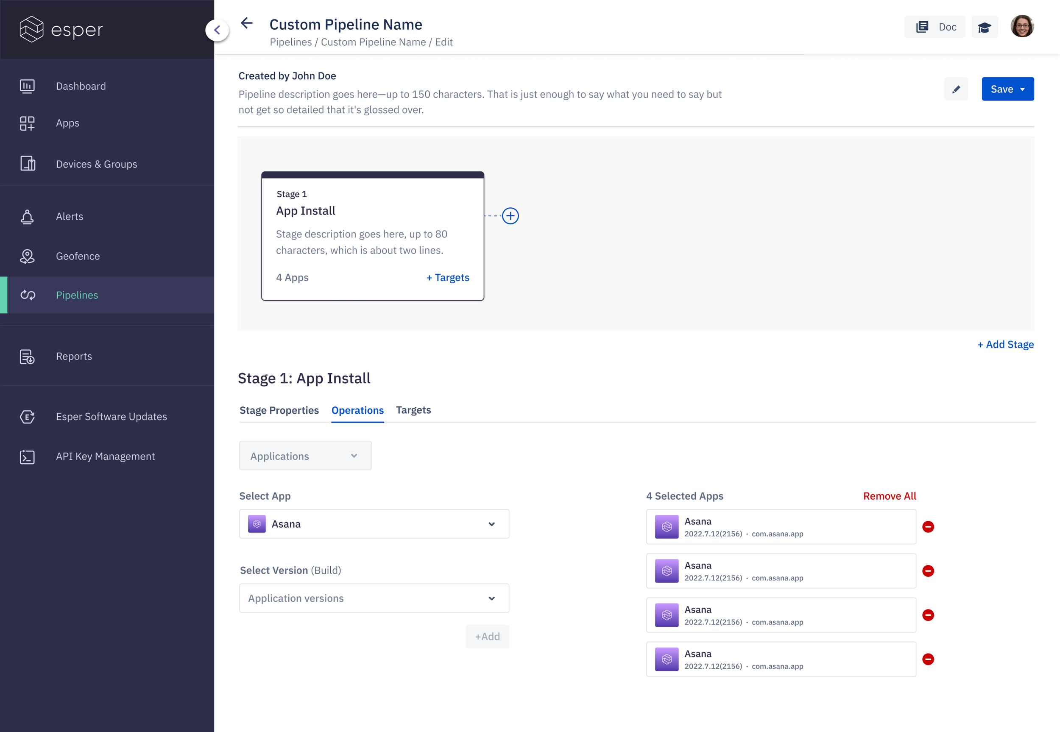
Task: Select the Stage 1 App Install card
Action: point(372,236)
